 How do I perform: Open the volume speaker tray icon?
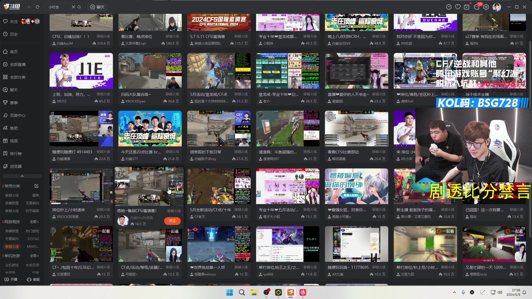[500, 292]
